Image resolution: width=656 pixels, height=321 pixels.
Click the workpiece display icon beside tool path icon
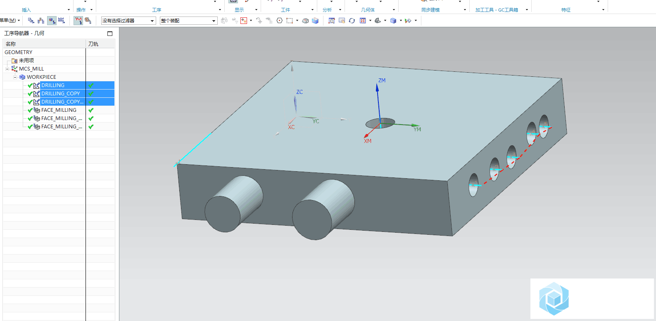88,20
